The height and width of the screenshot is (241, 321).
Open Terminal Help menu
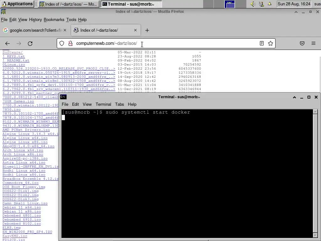click(x=132, y=104)
